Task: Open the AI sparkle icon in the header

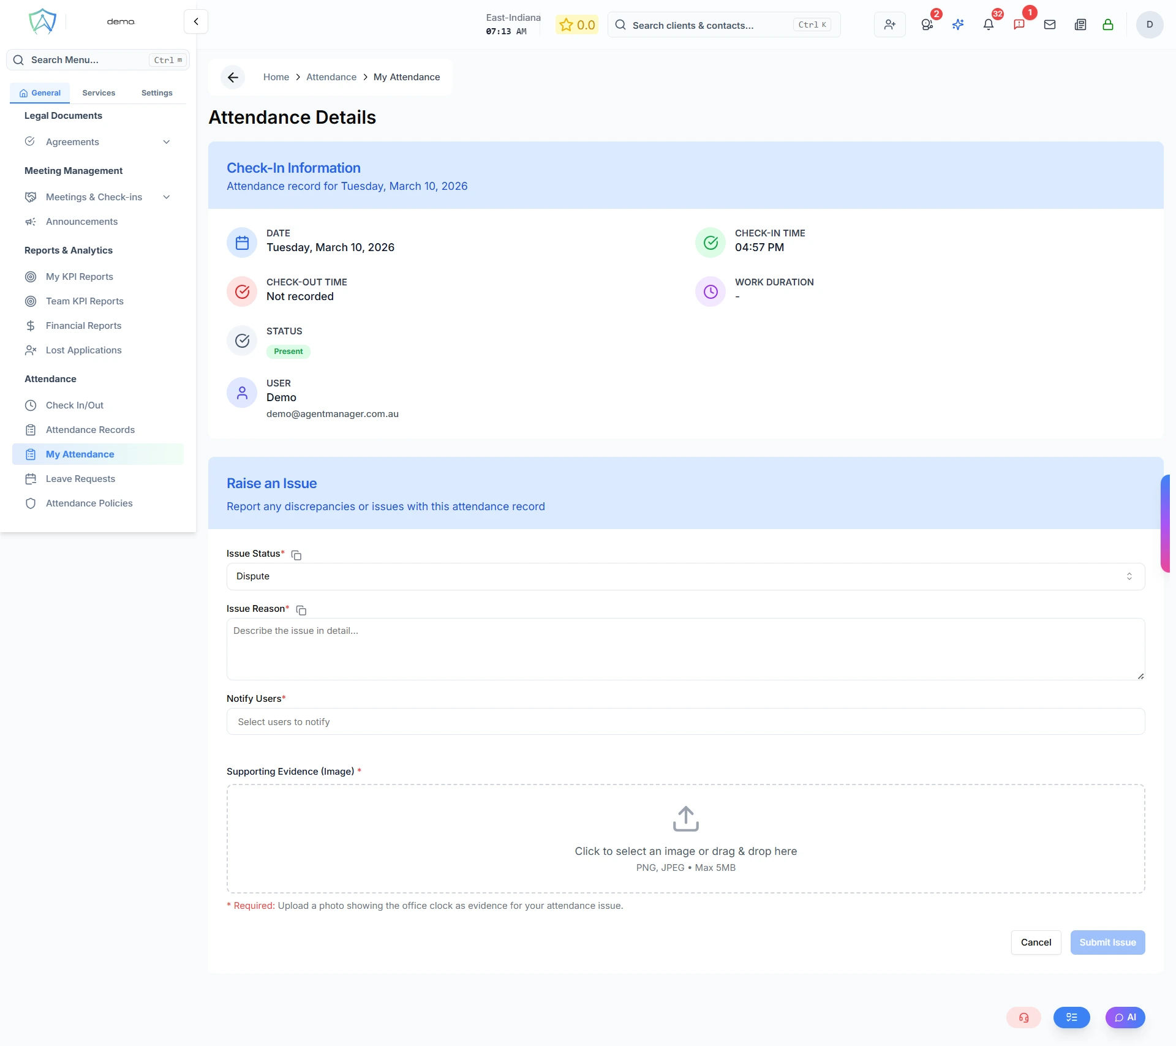Action: click(x=958, y=24)
